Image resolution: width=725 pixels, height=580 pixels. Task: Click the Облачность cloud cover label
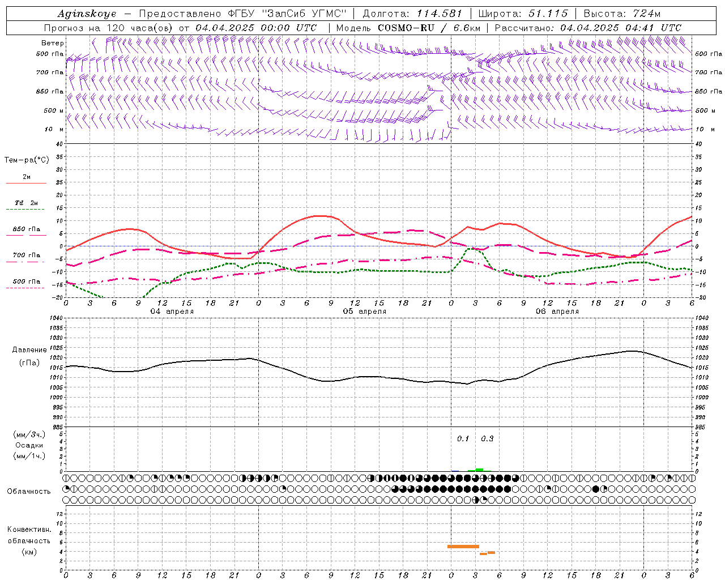[x=29, y=492]
